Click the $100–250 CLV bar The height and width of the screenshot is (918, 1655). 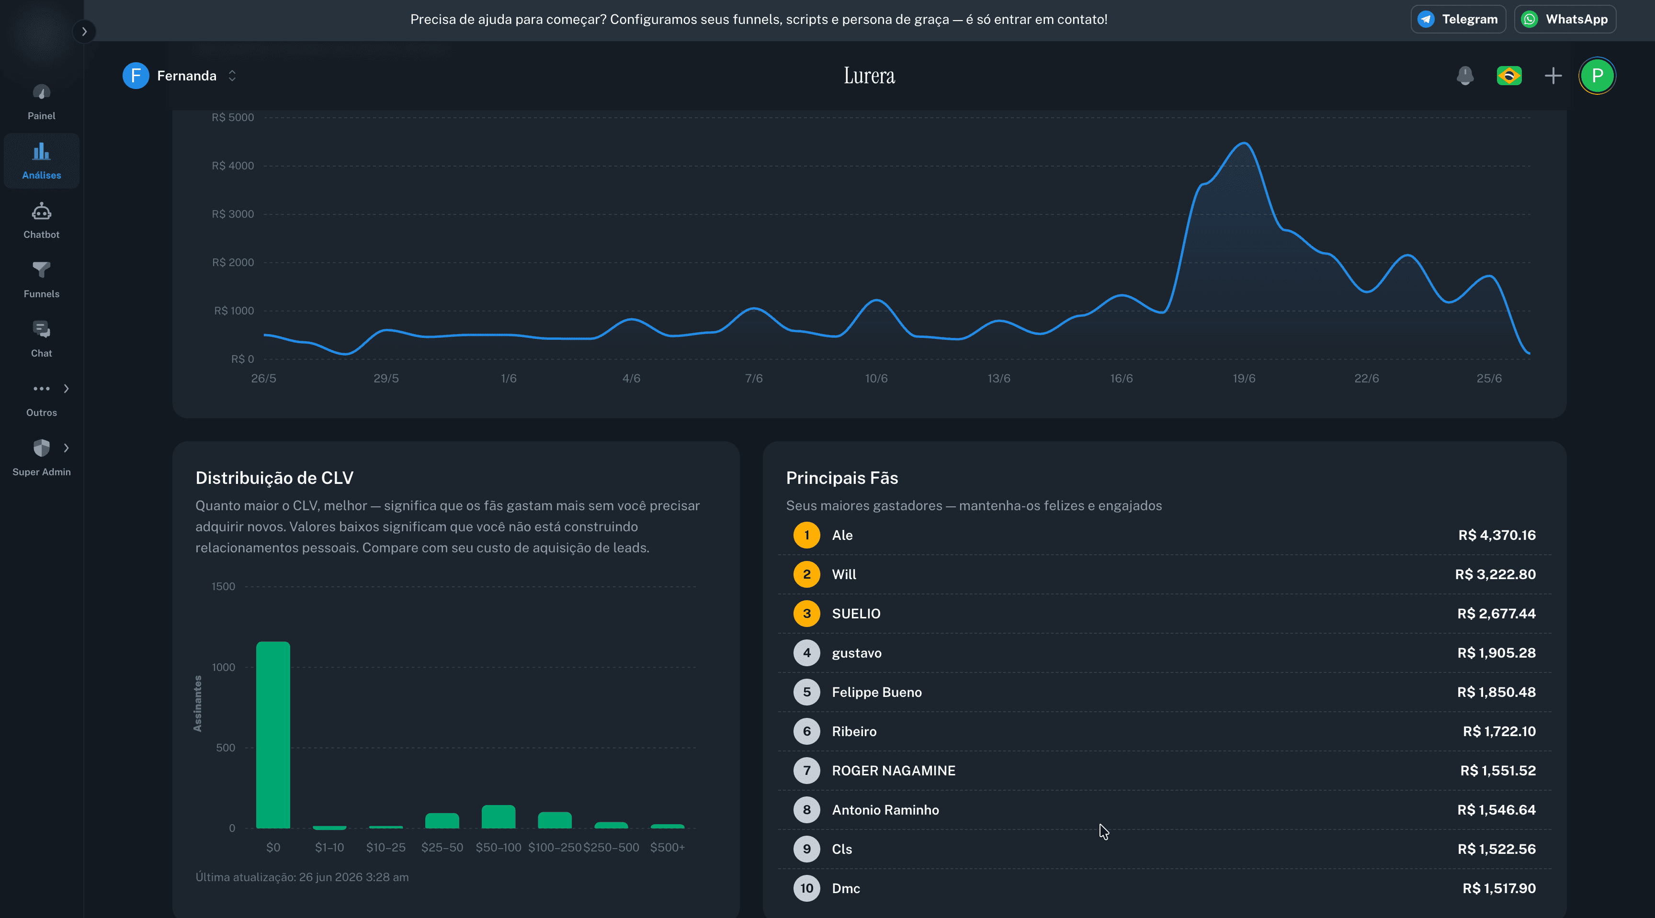click(555, 820)
